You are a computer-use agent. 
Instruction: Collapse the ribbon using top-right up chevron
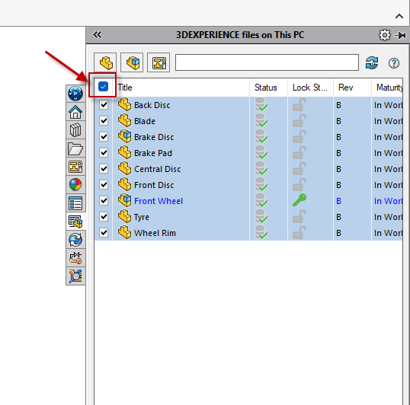(399, 16)
